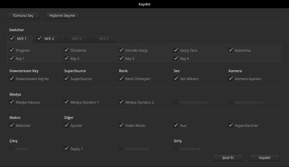Disable the Sonraki Geçiş option

[x=121, y=50]
